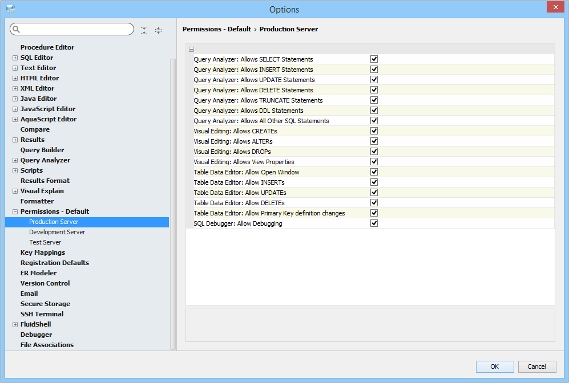Uncheck Table Data Editor Allow INSERTs

(374, 182)
